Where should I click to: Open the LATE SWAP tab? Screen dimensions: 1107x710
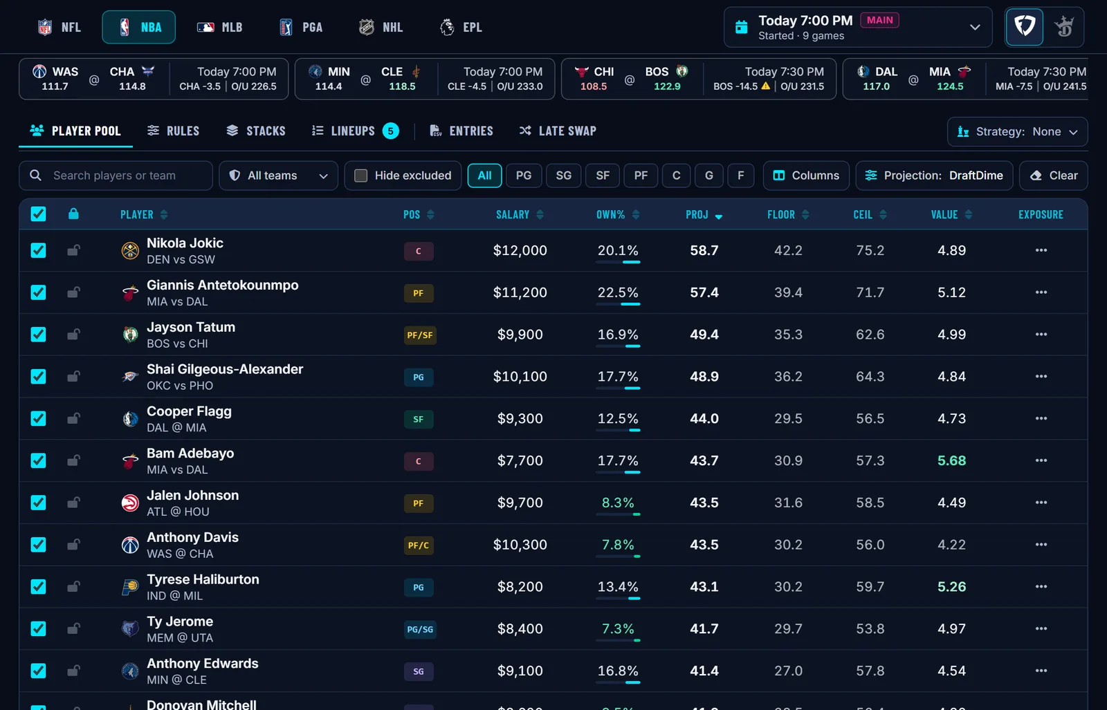(x=558, y=131)
